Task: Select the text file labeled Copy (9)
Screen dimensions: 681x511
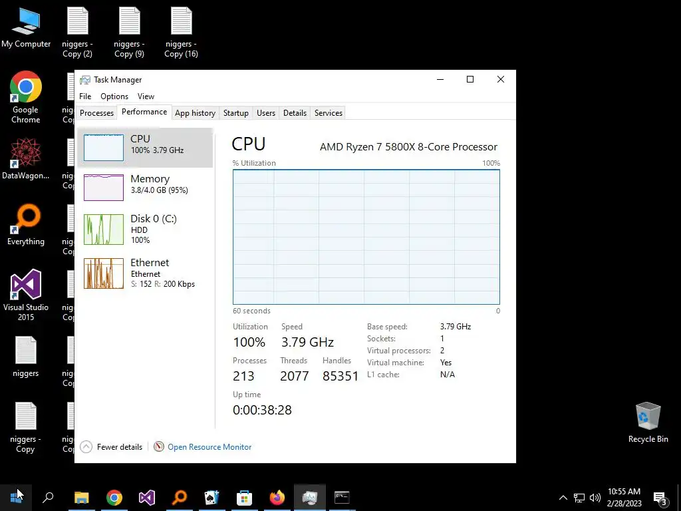Action: pos(129,32)
